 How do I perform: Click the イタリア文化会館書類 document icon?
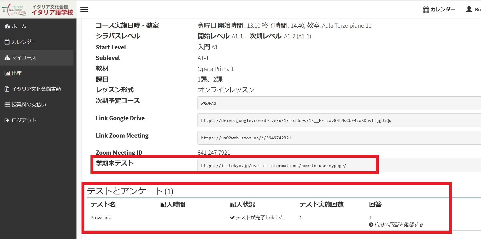(x=7, y=89)
